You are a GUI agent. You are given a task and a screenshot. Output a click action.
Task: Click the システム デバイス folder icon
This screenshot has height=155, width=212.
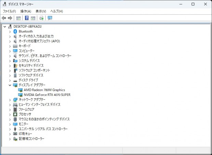coord(15,61)
